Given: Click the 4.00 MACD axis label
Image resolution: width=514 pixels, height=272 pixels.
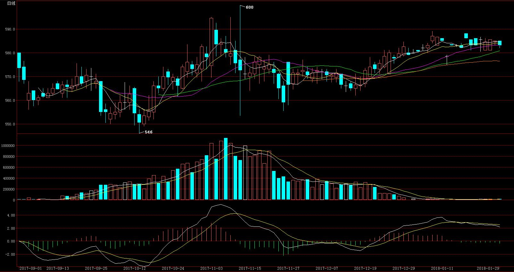Looking at the screenshot, I should [11, 215].
